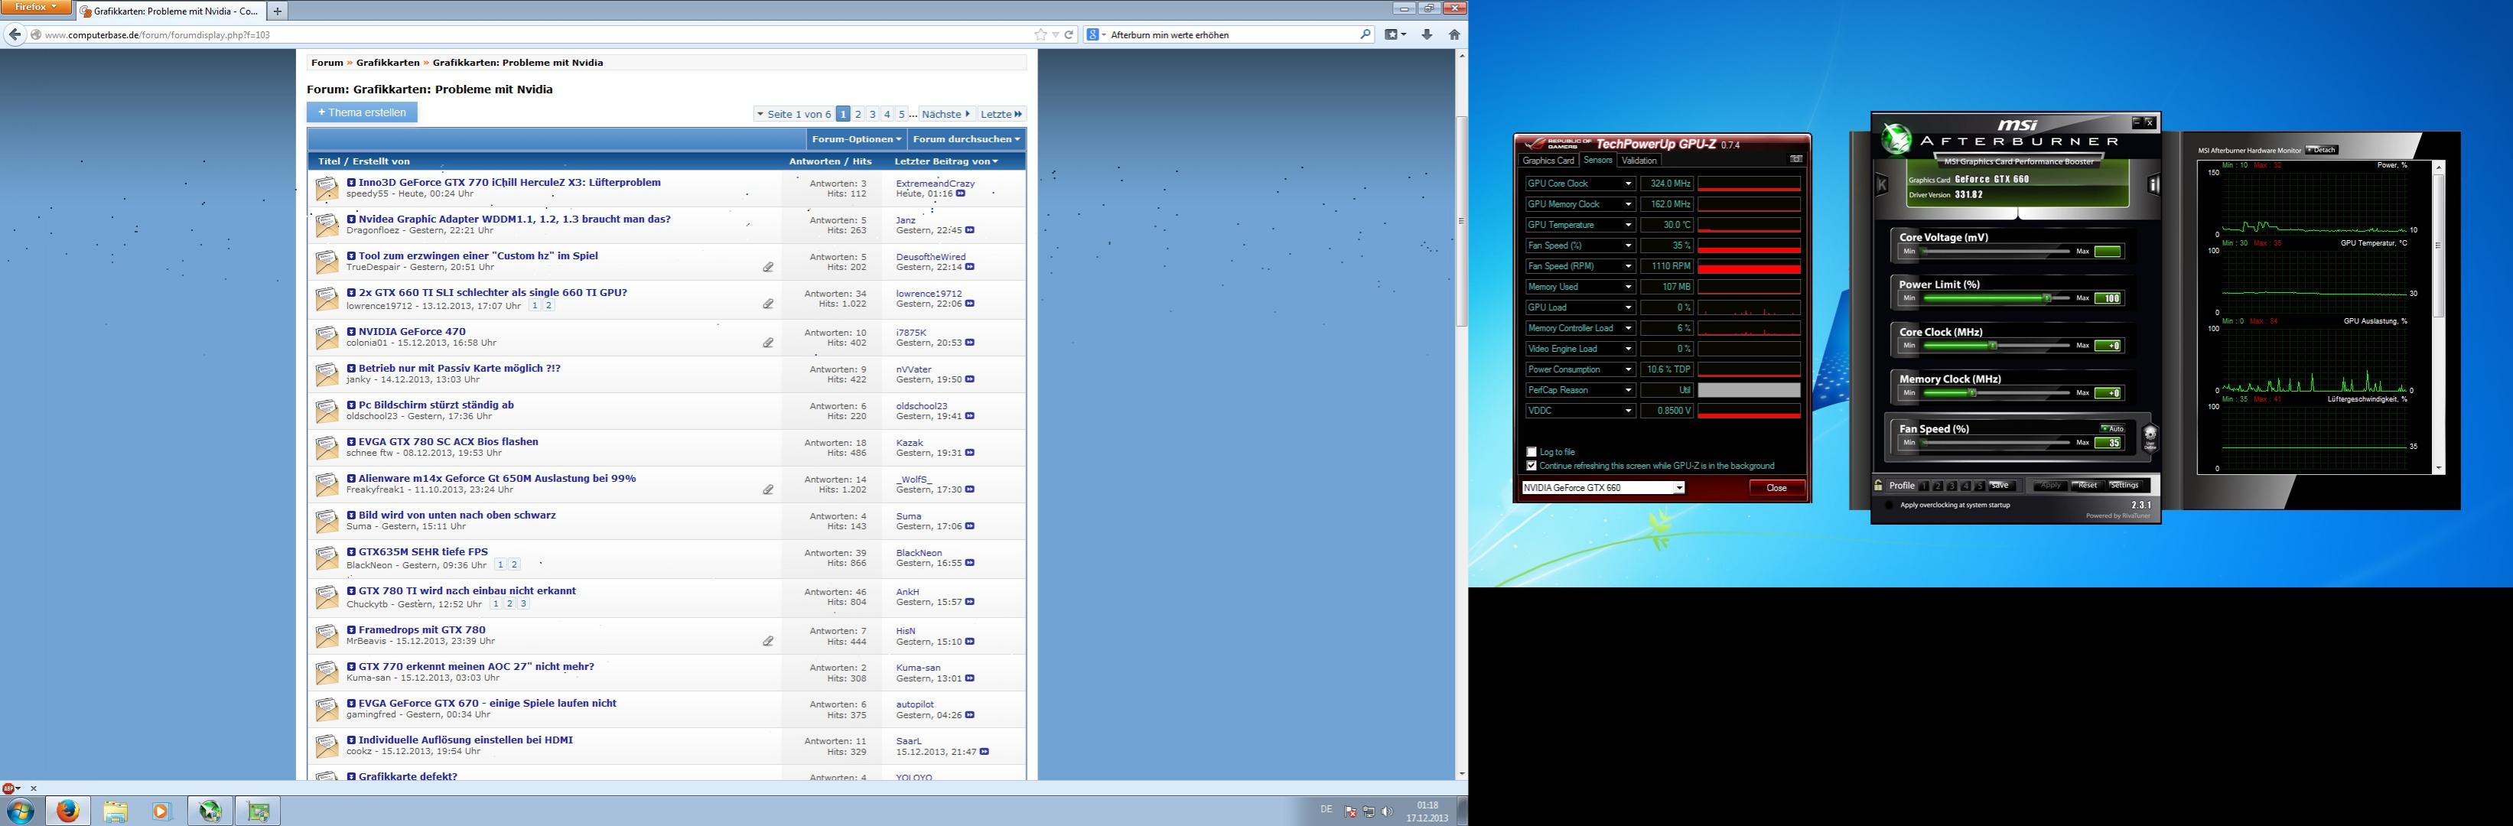2513x826 pixels.
Task: Click the Power Limit slider handle
Action: tap(2046, 298)
